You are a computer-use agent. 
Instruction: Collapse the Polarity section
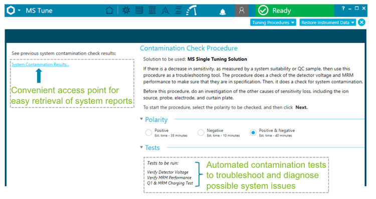[141, 119]
